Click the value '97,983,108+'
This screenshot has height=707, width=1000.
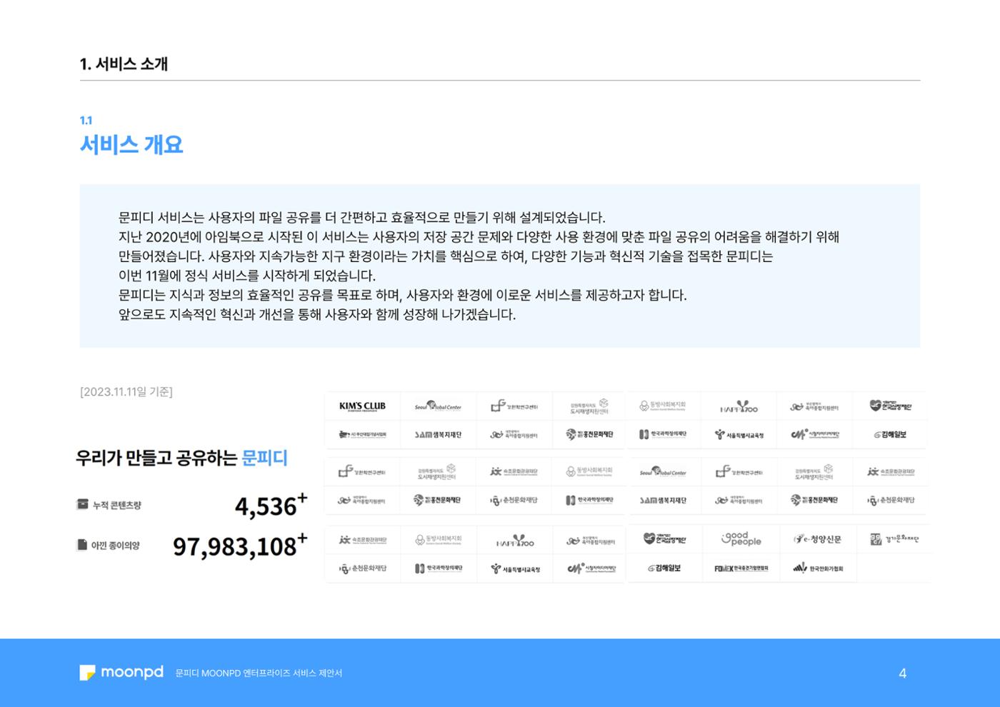pyautogui.click(x=240, y=546)
